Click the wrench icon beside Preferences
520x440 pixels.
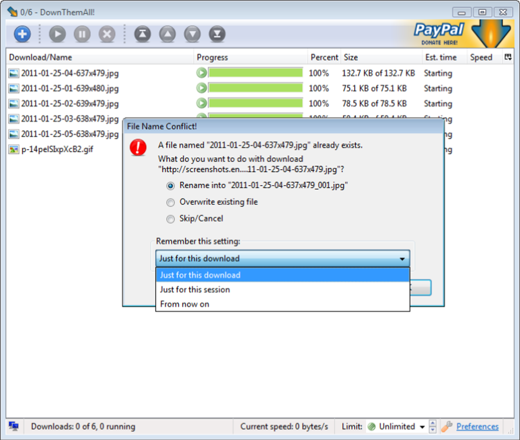click(x=447, y=426)
